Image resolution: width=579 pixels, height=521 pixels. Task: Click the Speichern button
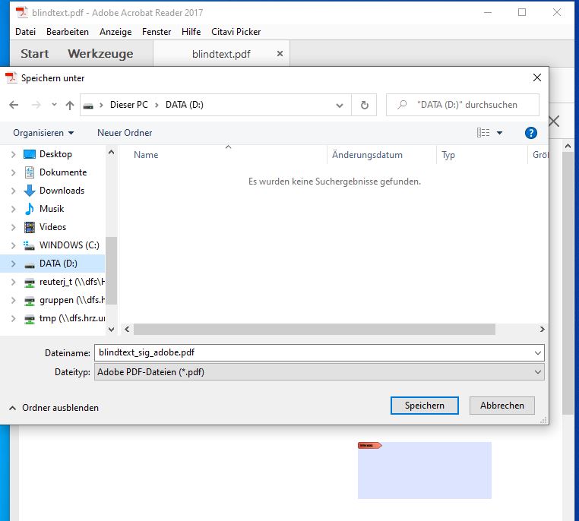click(x=424, y=406)
